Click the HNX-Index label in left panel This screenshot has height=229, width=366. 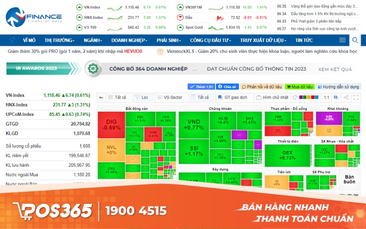(x=16, y=105)
